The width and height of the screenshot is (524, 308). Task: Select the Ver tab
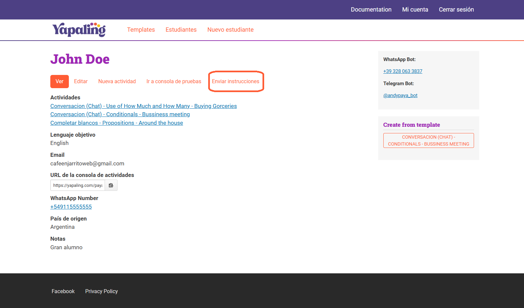point(60,82)
